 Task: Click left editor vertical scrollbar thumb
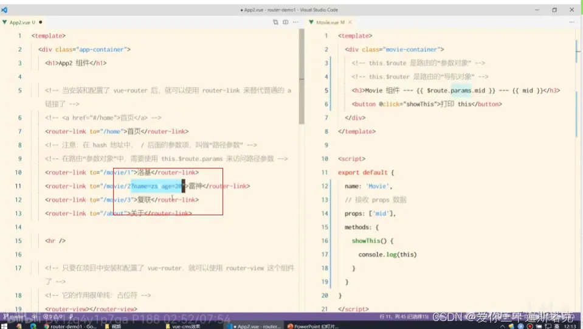click(x=302, y=76)
